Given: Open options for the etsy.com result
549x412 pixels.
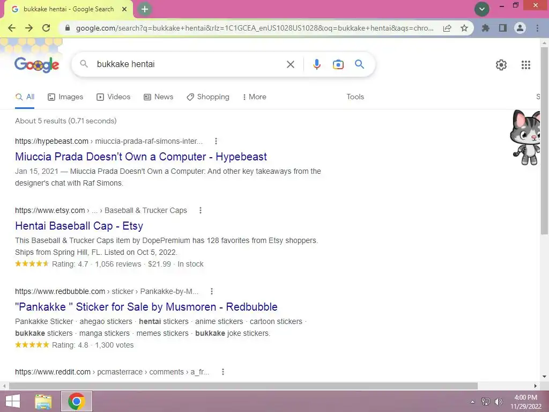Looking at the screenshot, I should pos(201,210).
